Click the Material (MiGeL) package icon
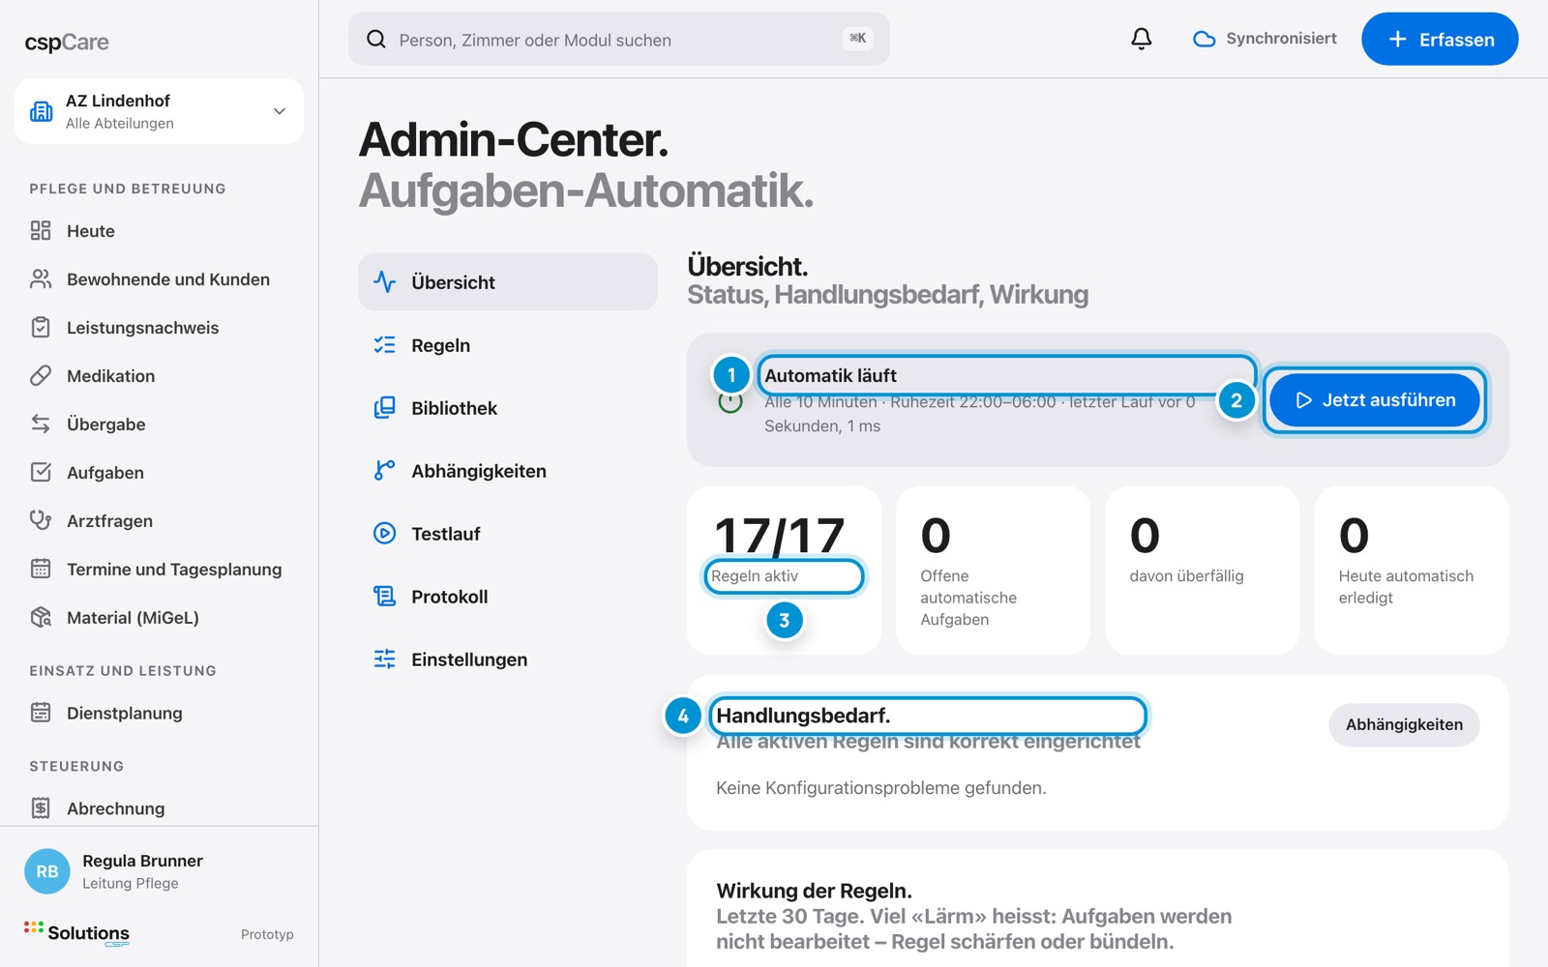Screen dimensions: 1548x967 tap(41, 617)
